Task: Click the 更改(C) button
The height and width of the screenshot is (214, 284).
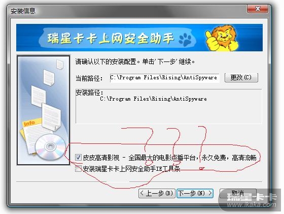Action: tap(241, 78)
